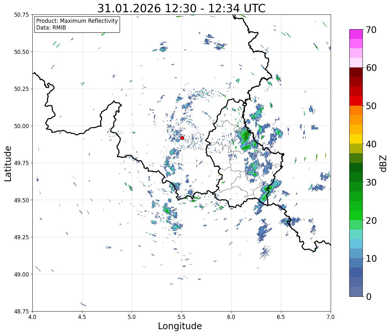This screenshot has height=334, width=391.
Task: Click the colorbar tick label 20
Action: click(x=371, y=221)
